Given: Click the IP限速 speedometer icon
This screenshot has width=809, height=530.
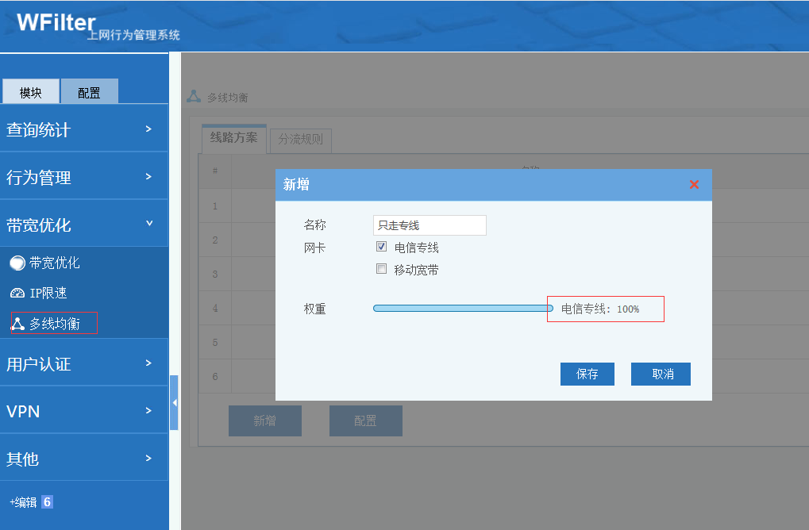Looking at the screenshot, I should [x=17, y=294].
